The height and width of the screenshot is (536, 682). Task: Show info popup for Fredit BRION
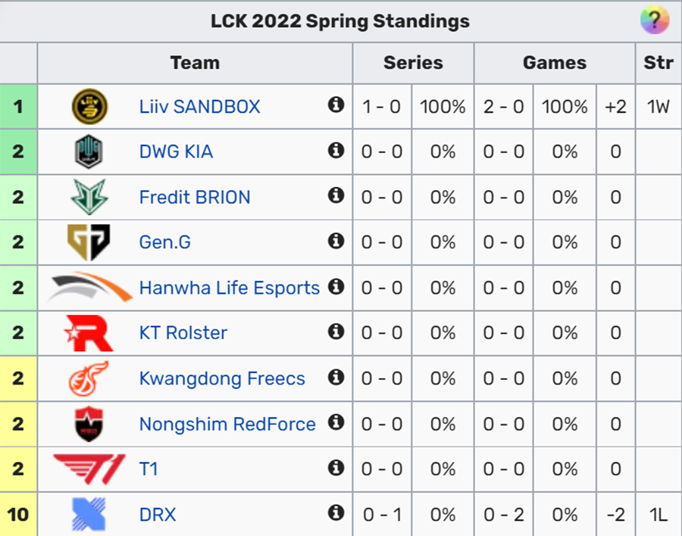[336, 195]
